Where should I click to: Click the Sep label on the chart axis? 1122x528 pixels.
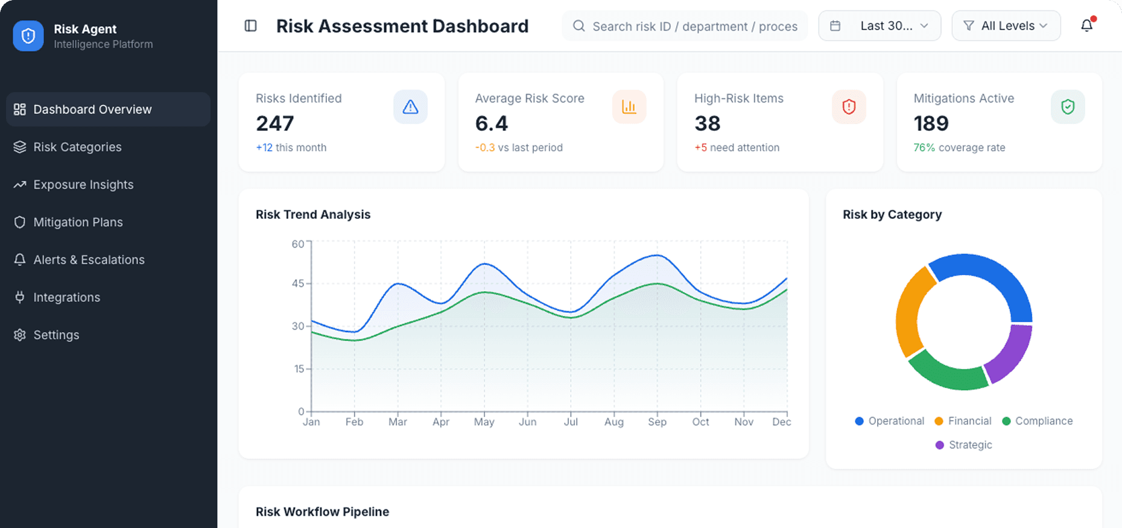point(657,422)
